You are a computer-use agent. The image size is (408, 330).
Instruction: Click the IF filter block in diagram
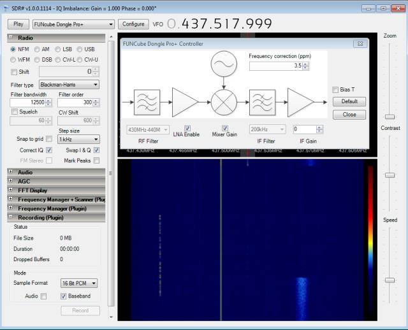point(262,103)
